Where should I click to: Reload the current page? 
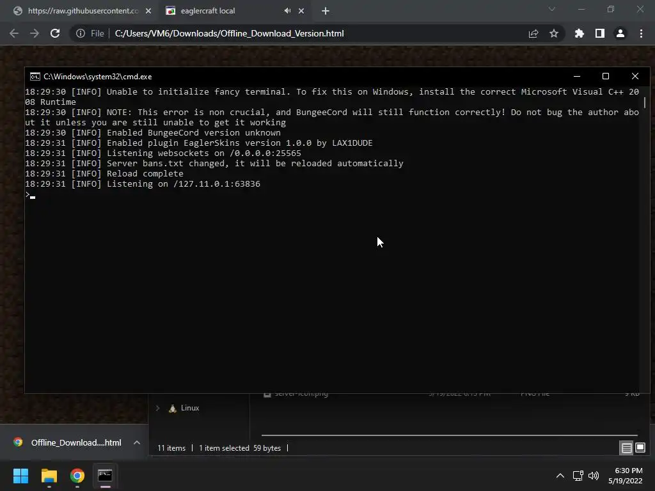55,33
